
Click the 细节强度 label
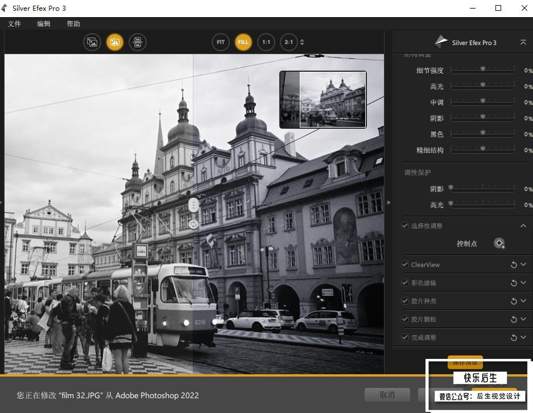pos(430,71)
